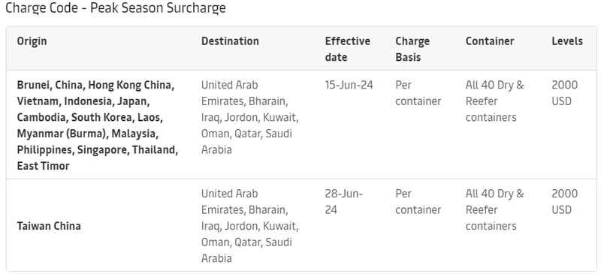This screenshot has width=601, height=274.
Task: Select Taiwan row's destination countries text
Action: pos(250,226)
